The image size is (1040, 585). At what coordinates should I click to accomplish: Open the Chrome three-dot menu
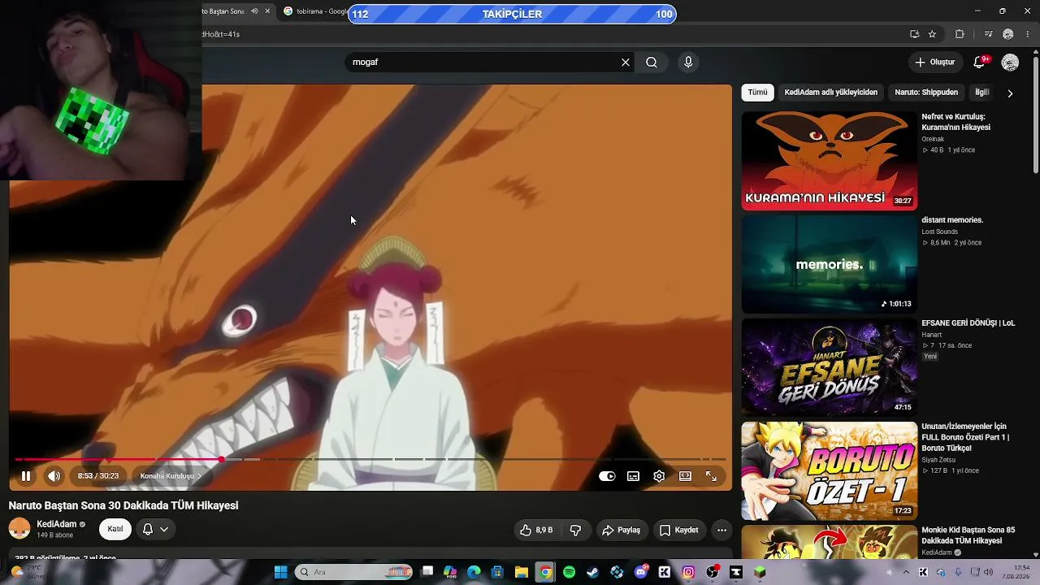pyautogui.click(x=1028, y=34)
